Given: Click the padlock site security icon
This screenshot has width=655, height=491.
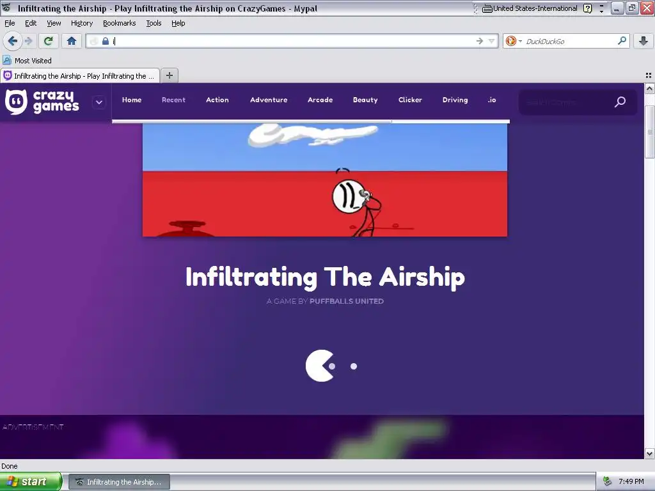Looking at the screenshot, I should point(106,41).
